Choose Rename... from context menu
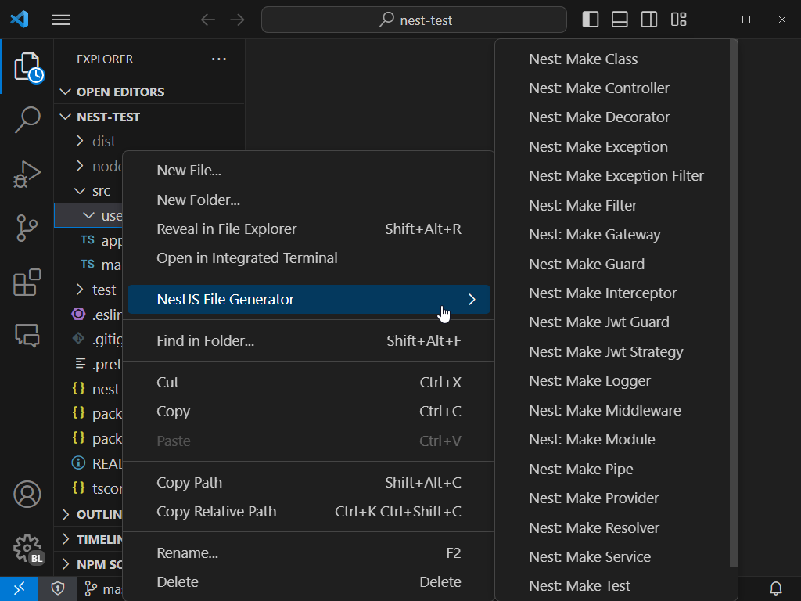801x601 pixels. coord(308,553)
